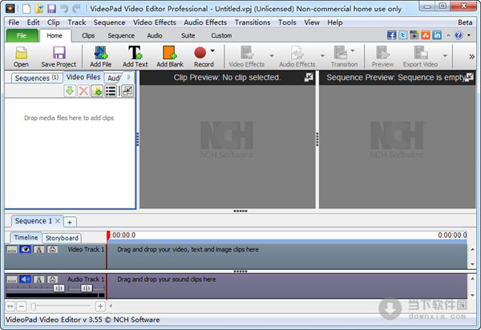Click the Open folder icon in the ribbon
Image resolution: width=481 pixels, height=330 pixels.
pos(21,53)
